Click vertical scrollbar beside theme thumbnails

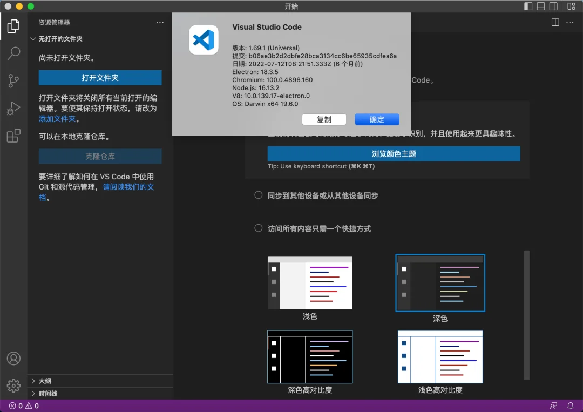click(x=526, y=315)
